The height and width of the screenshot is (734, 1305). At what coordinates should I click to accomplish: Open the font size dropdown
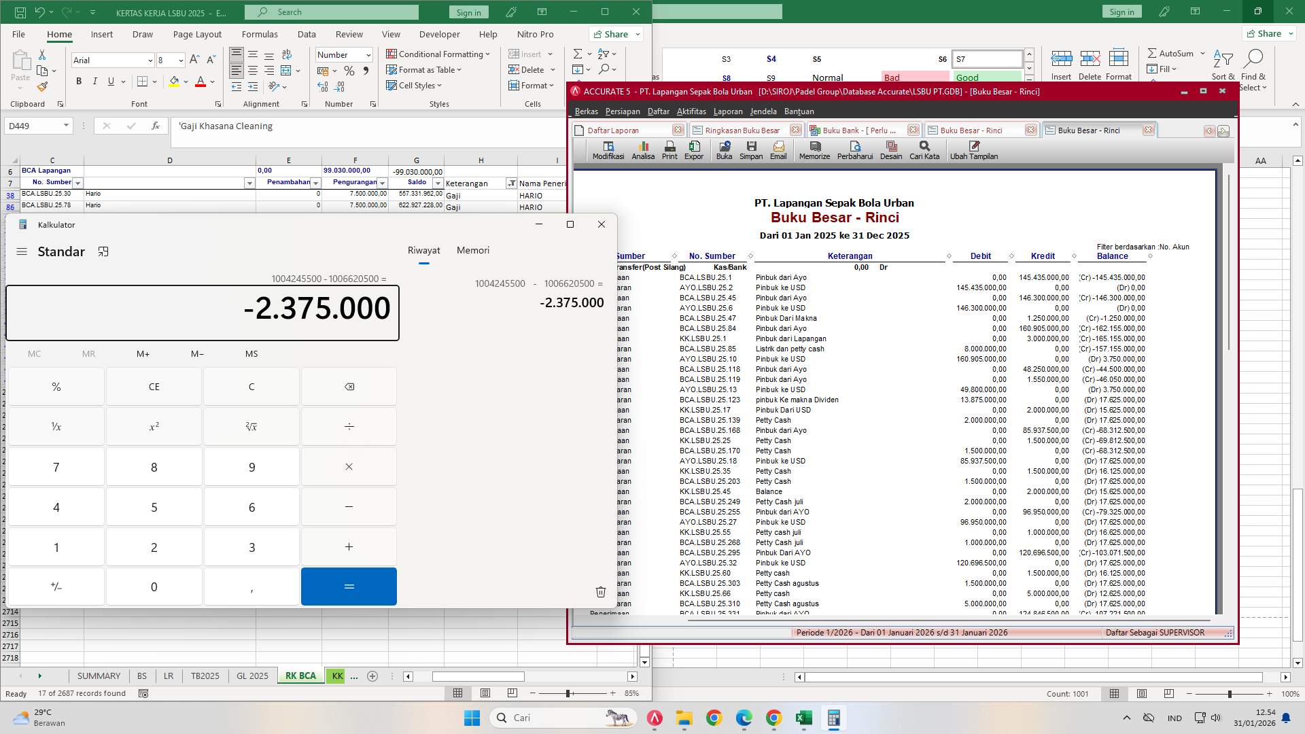(180, 60)
